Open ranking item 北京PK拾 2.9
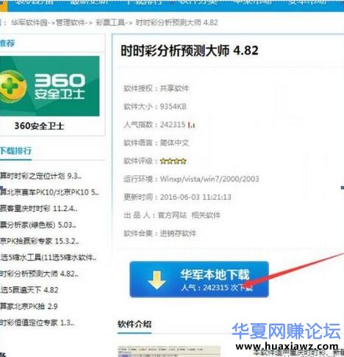Screen dimensions: 344x357 click(29, 306)
